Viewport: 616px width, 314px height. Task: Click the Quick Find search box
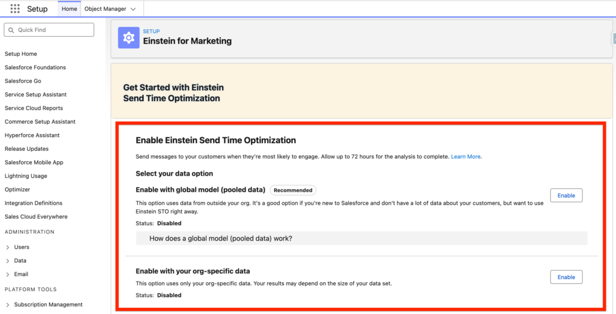click(x=49, y=30)
